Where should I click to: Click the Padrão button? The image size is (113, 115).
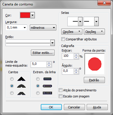(x=94, y=80)
